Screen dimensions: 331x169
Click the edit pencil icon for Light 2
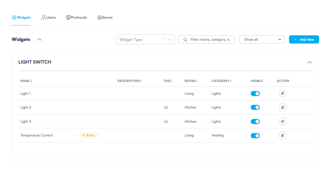282,107
